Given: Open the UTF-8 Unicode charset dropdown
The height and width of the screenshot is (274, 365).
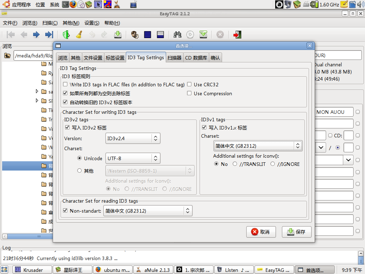Looking at the screenshot, I should pyautogui.click(x=133, y=158).
